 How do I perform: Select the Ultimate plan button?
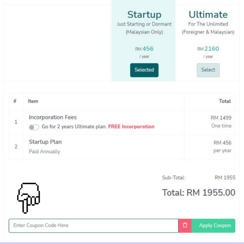208,70
